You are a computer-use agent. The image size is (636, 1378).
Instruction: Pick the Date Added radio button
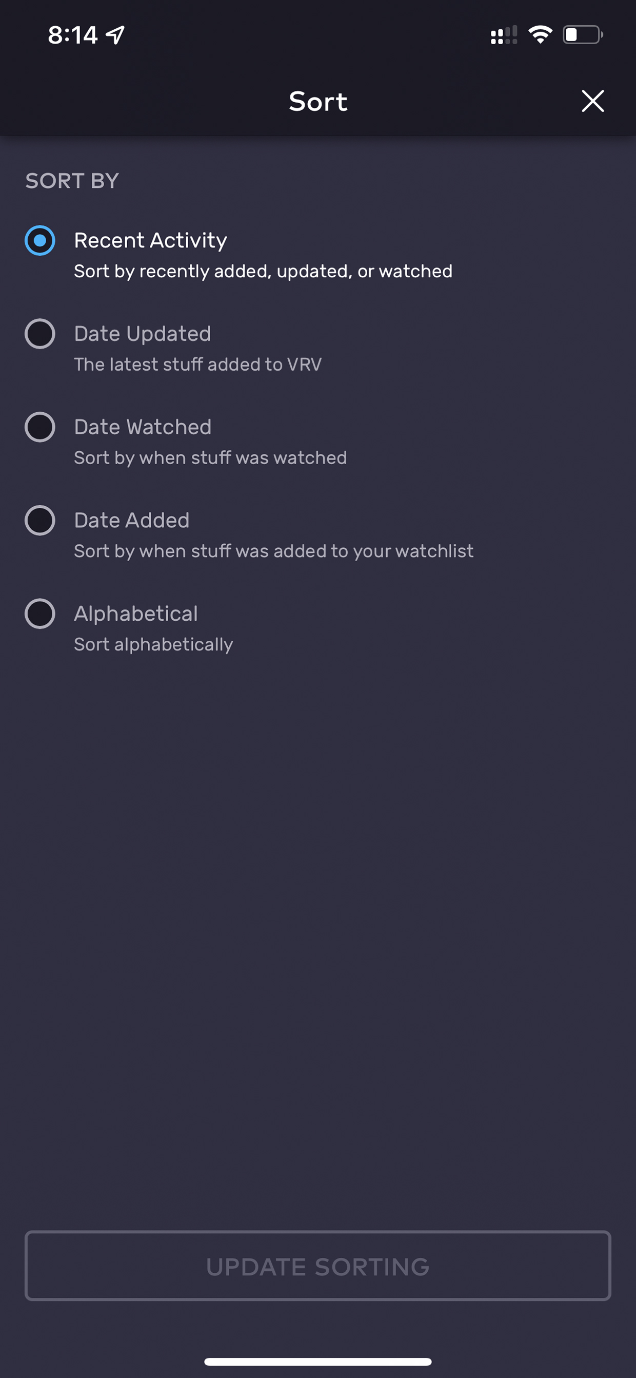[40, 521]
